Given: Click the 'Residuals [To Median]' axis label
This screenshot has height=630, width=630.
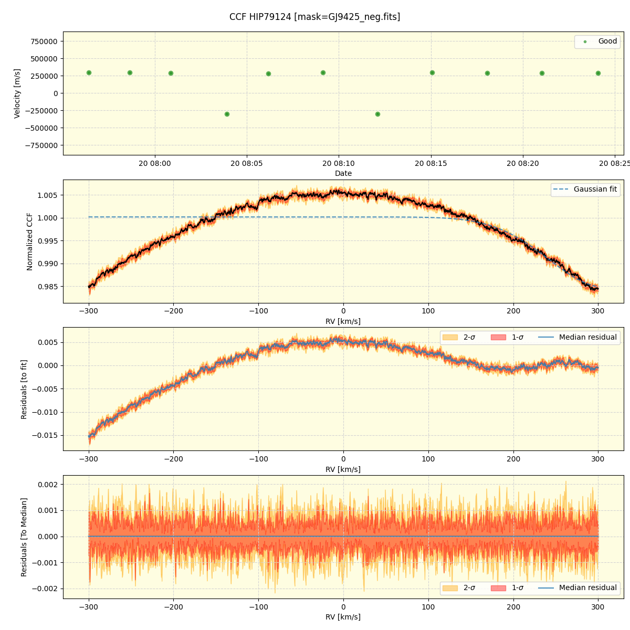Looking at the screenshot, I should pyautogui.click(x=24, y=537).
